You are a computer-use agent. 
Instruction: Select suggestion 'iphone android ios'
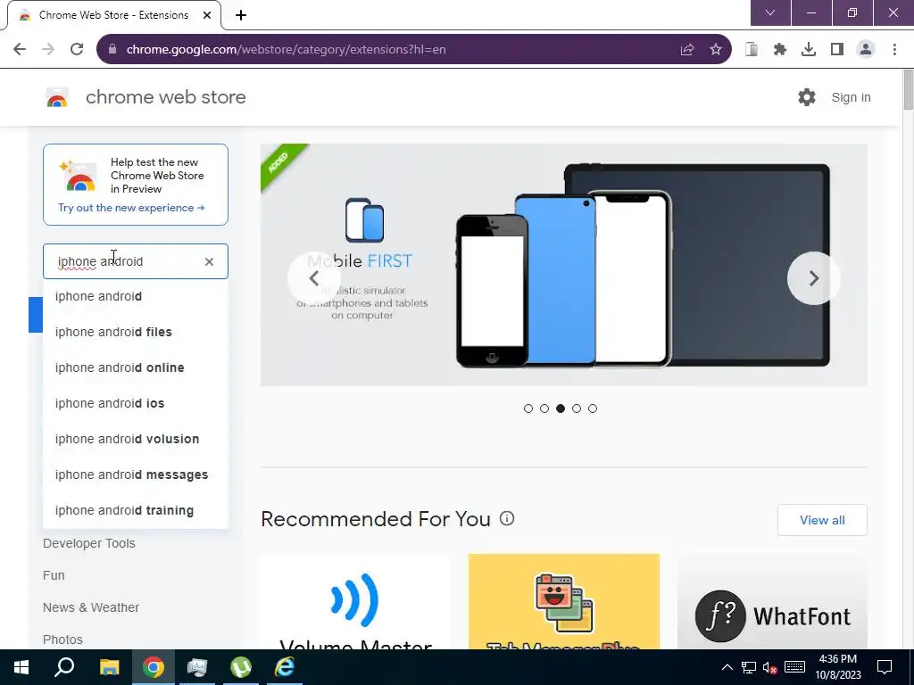(x=136, y=403)
